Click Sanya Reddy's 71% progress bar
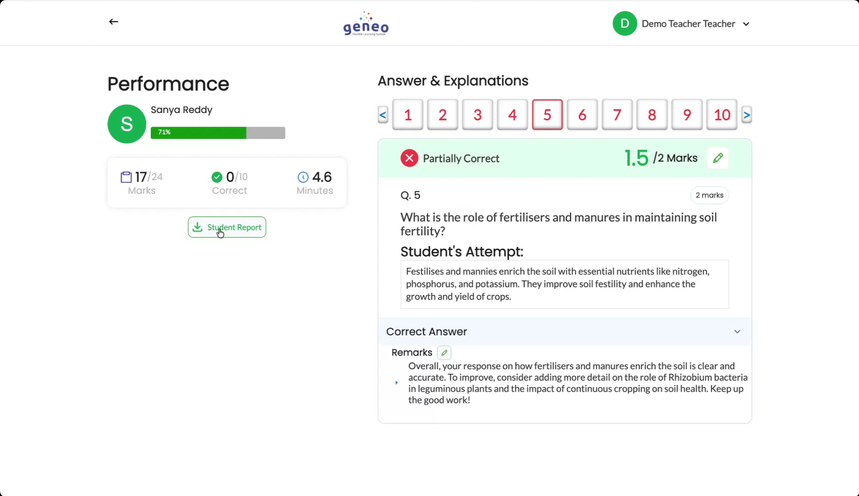The height and width of the screenshot is (496, 859). pyautogui.click(x=218, y=133)
